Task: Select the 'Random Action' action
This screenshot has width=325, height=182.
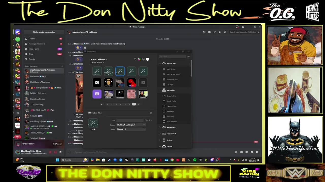Action: coord(172,79)
